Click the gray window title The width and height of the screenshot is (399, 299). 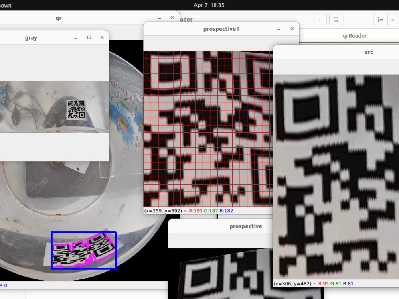[31, 38]
